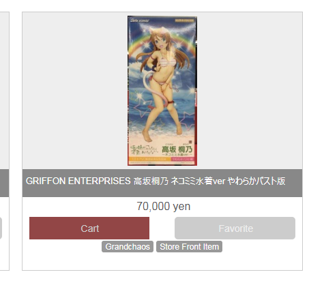Click the green 高坂 桐乃 name on box
The height and width of the screenshot is (281, 309).
click(177, 149)
